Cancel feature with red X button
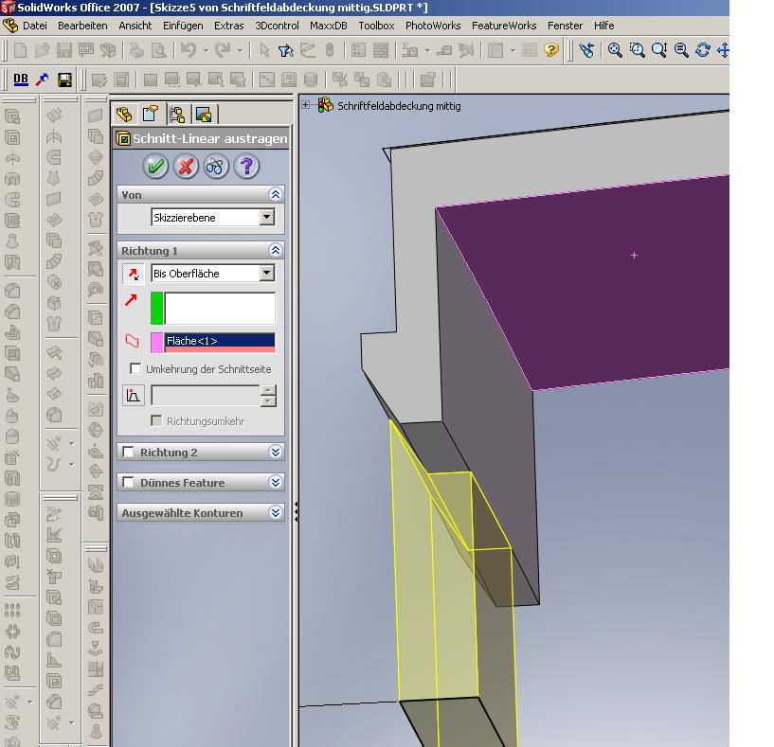This screenshot has height=747, width=774. 186,167
